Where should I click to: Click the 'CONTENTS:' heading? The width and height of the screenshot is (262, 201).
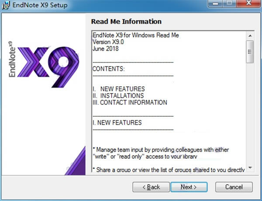click(x=109, y=69)
